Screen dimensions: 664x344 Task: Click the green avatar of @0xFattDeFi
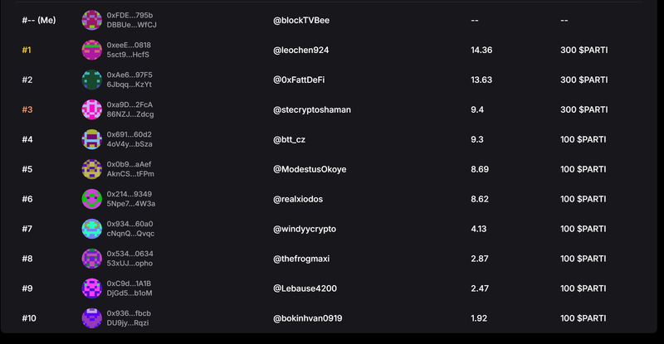[91, 80]
